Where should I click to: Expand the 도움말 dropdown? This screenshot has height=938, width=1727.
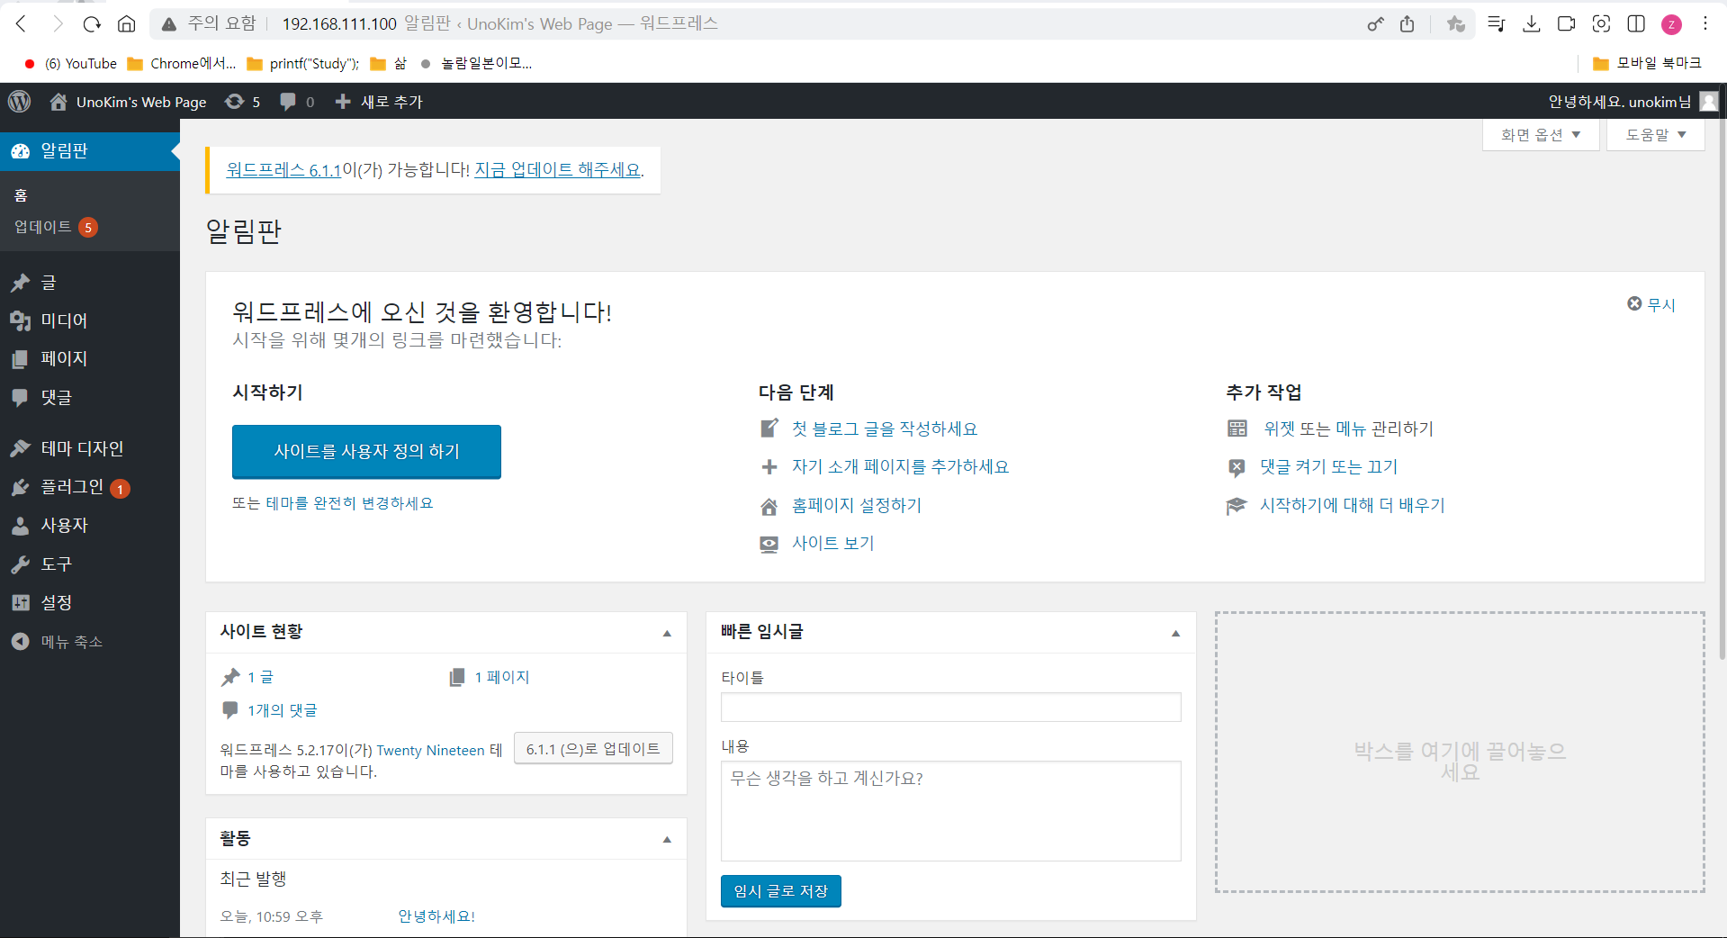(x=1656, y=135)
